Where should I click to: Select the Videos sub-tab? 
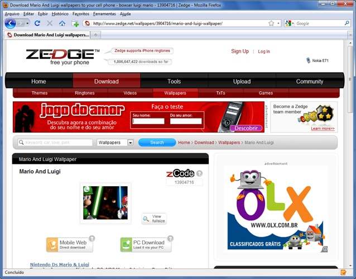pyautogui.click(x=130, y=93)
